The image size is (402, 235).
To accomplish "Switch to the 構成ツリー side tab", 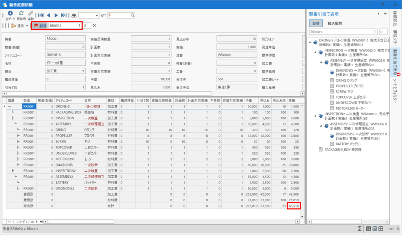I will point(395,37).
